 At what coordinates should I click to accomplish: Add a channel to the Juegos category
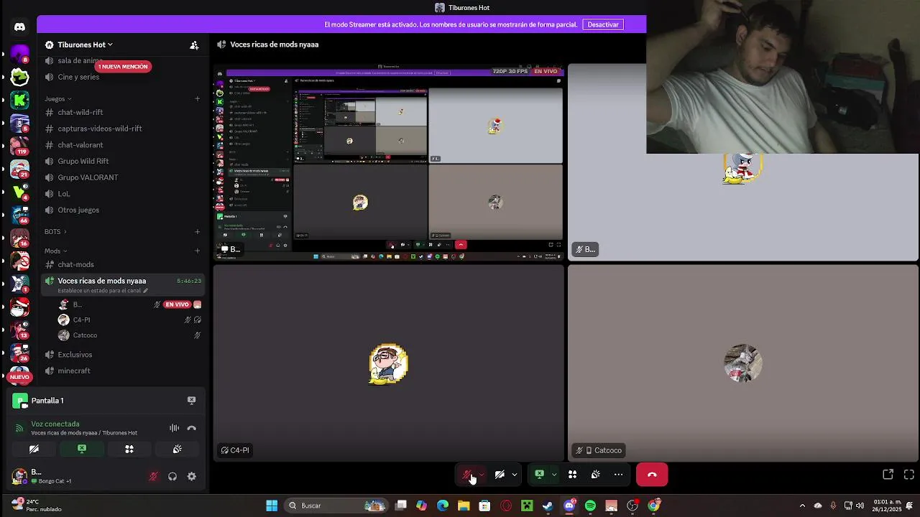tap(198, 98)
